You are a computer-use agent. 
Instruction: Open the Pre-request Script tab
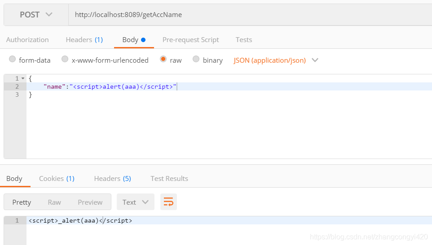click(x=190, y=40)
